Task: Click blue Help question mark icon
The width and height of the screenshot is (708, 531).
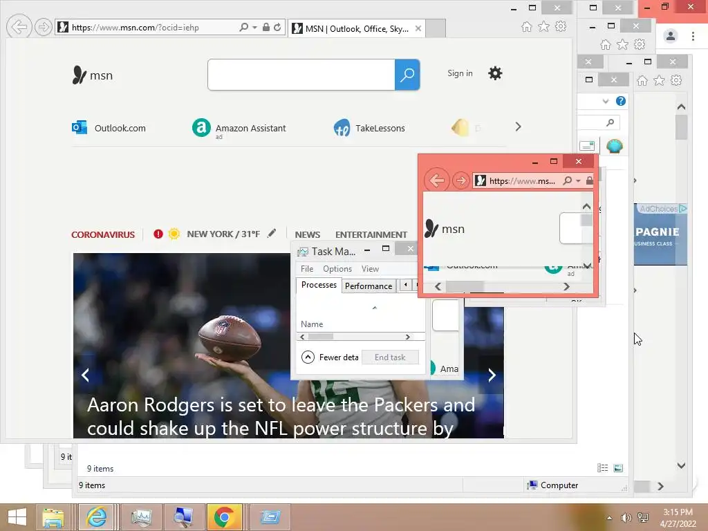Action: tap(621, 101)
